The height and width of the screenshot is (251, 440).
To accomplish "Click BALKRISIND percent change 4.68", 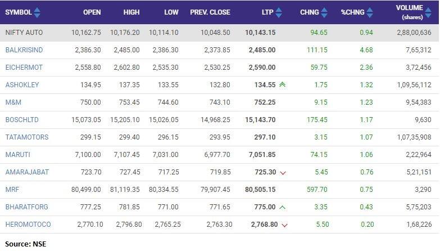I will (x=366, y=50).
